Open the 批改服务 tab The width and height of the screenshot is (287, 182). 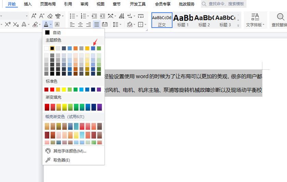pyautogui.click(x=187, y=4)
